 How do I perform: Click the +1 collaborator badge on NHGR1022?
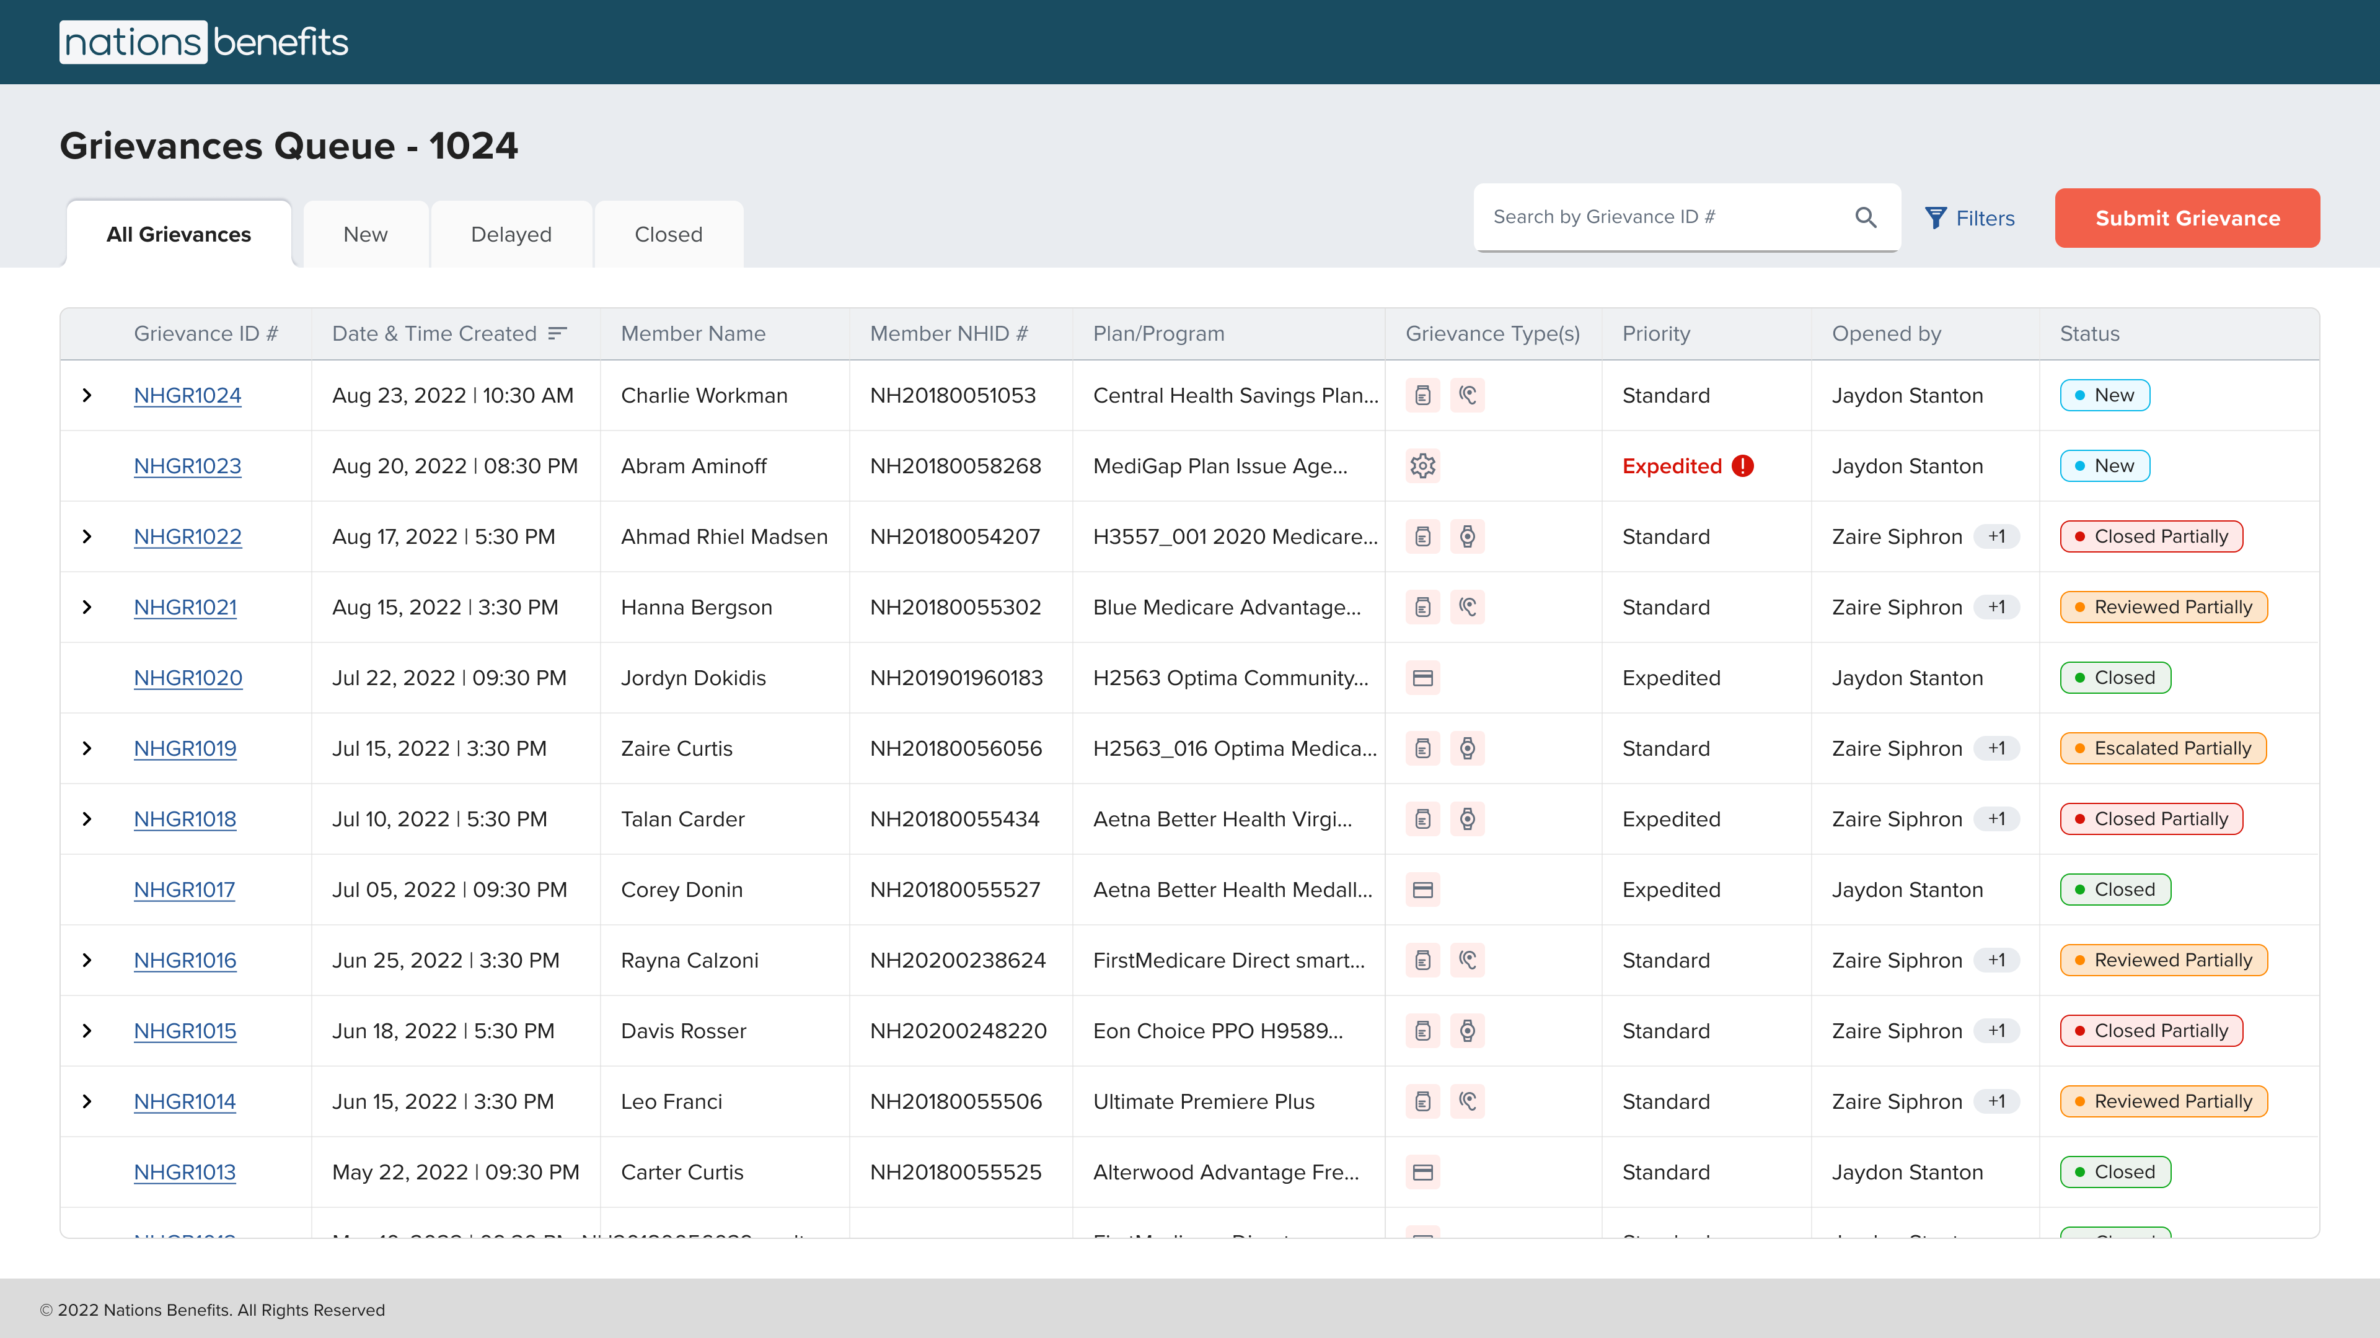pyautogui.click(x=1998, y=536)
